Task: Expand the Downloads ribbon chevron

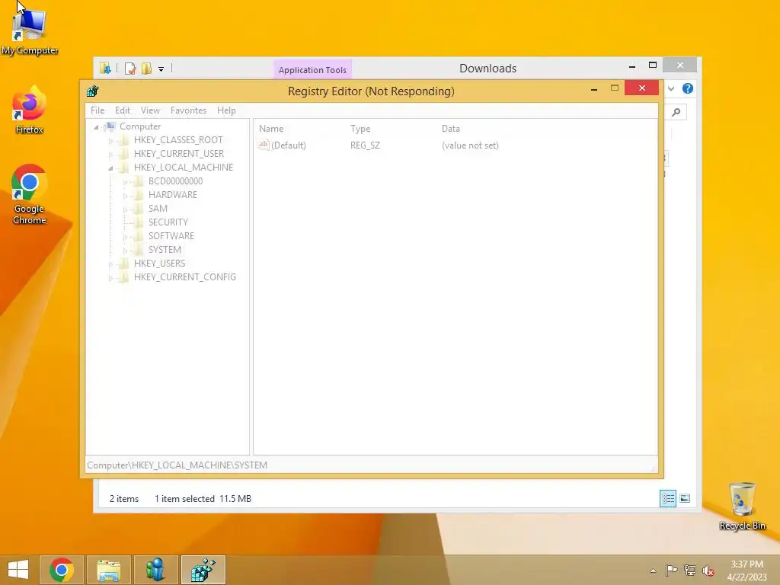Action: click(671, 88)
